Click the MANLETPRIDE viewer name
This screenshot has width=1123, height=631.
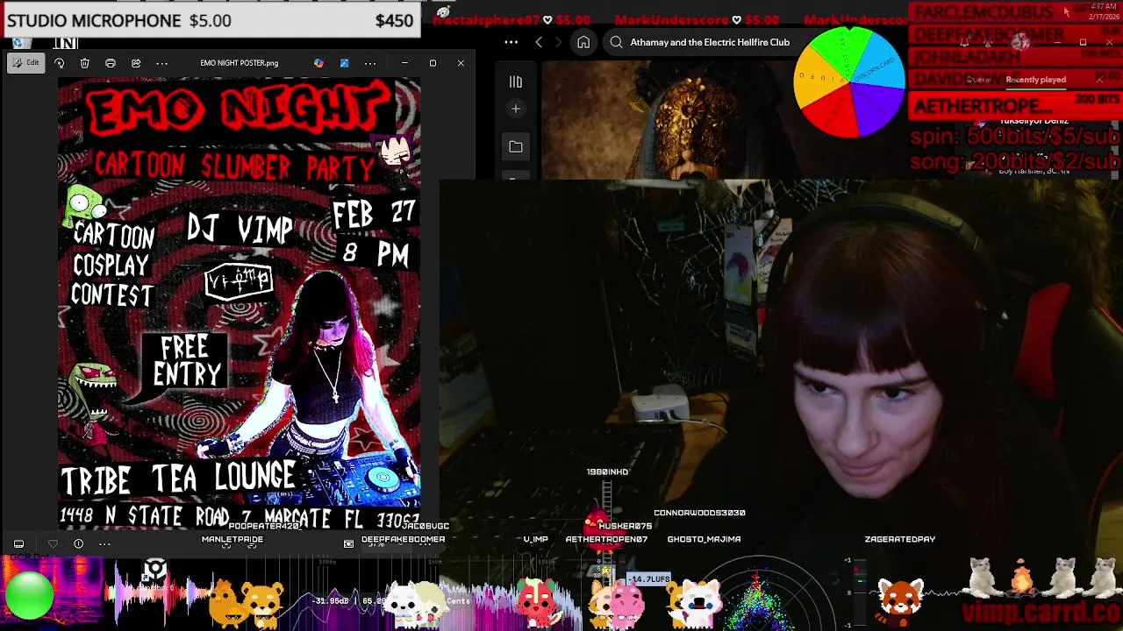(232, 539)
